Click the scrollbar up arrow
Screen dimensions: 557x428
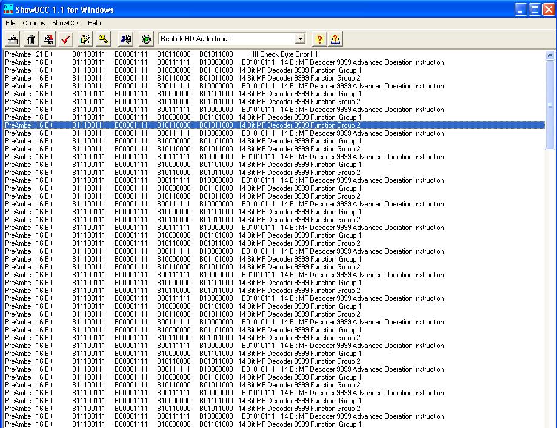pyautogui.click(x=550, y=55)
